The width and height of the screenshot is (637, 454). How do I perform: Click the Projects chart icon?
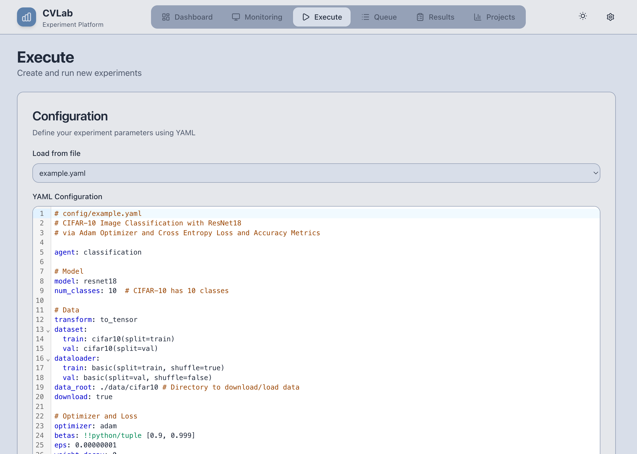point(477,17)
